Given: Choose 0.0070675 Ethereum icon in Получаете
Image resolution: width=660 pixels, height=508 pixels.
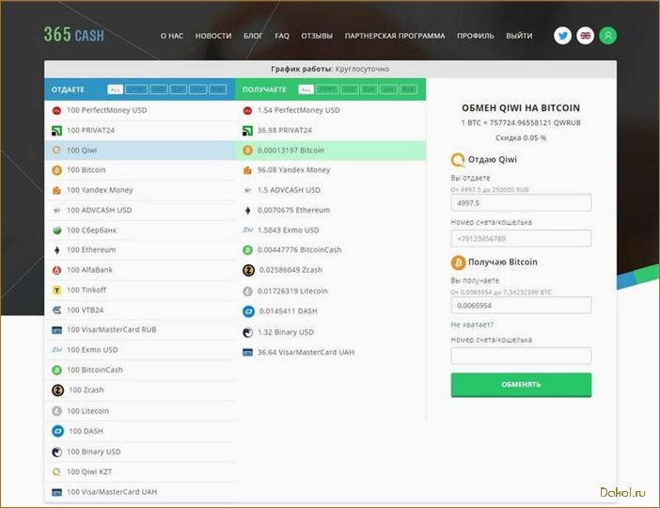Looking at the screenshot, I should [x=247, y=210].
